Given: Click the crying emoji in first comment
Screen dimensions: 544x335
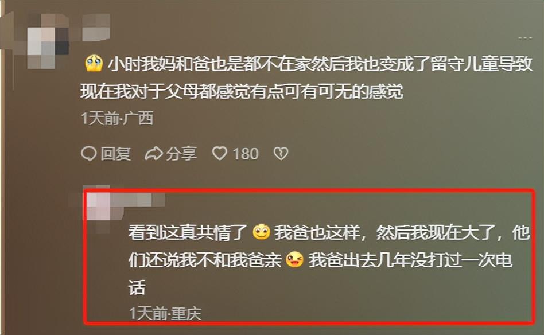Looking at the screenshot, I should coord(94,63).
